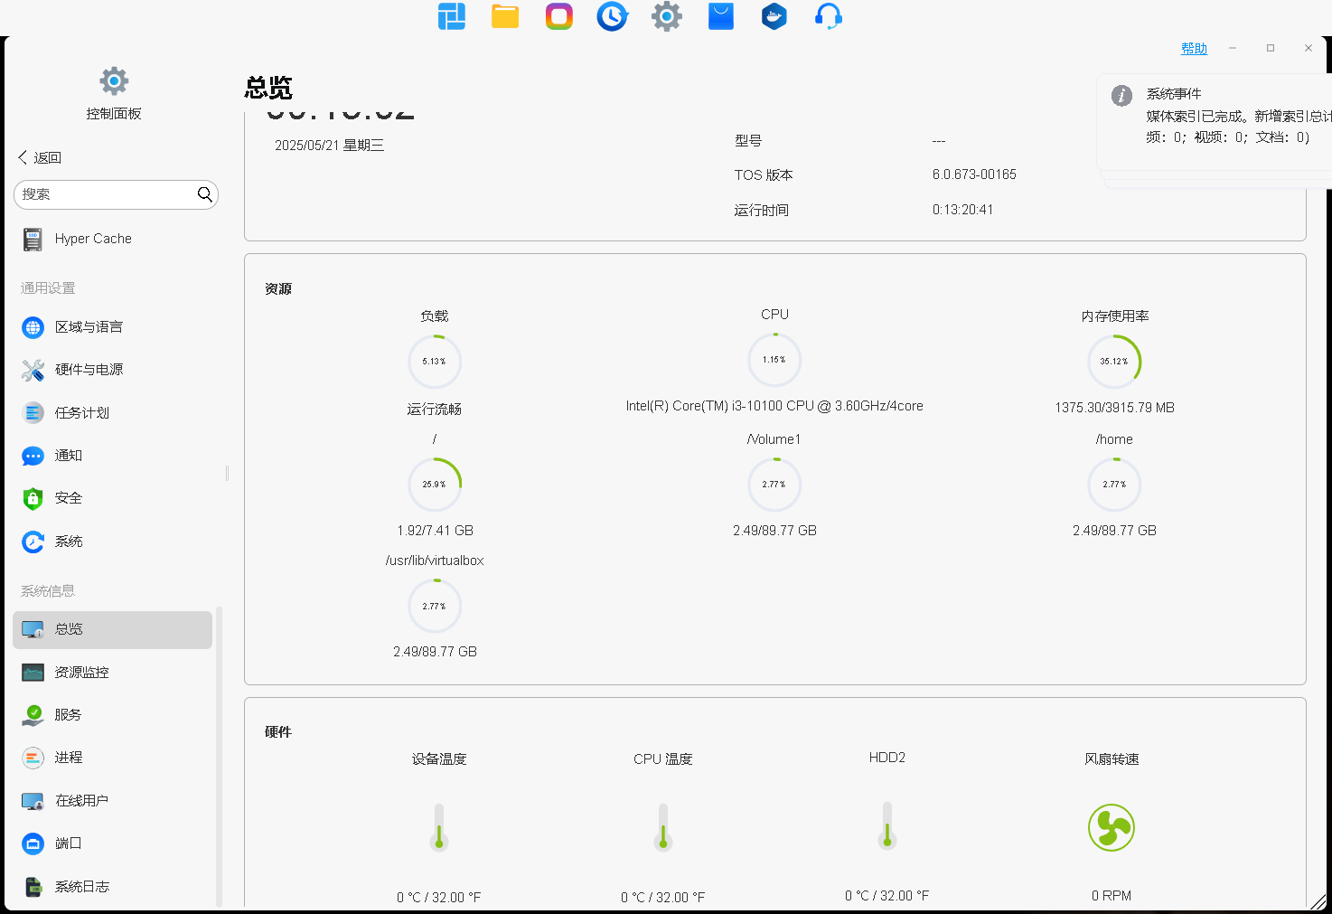Select 区域与语言 in sidebar
This screenshot has width=1332, height=914.
(x=89, y=327)
